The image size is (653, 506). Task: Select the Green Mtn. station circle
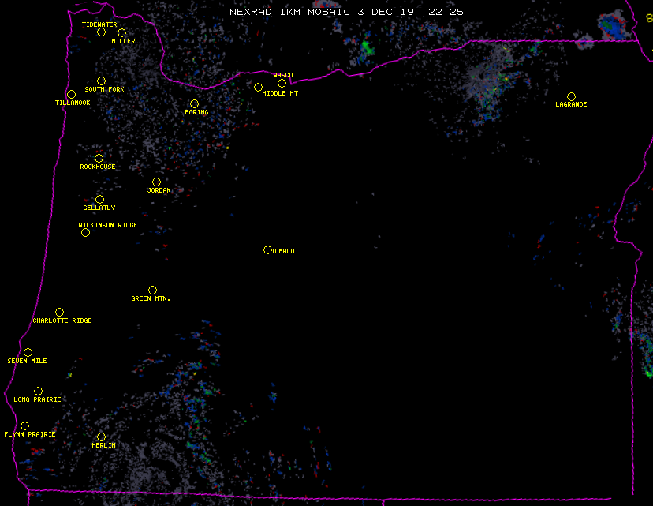pyautogui.click(x=152, y=290)
